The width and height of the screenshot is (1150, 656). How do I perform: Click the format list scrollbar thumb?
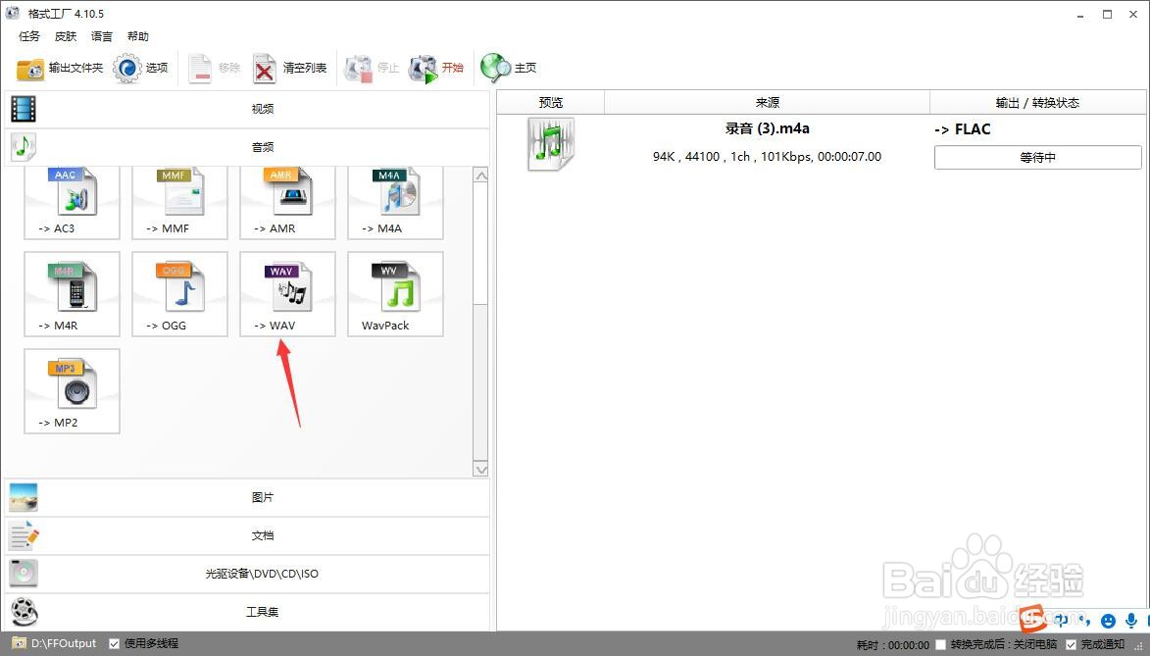click(481, 243)
